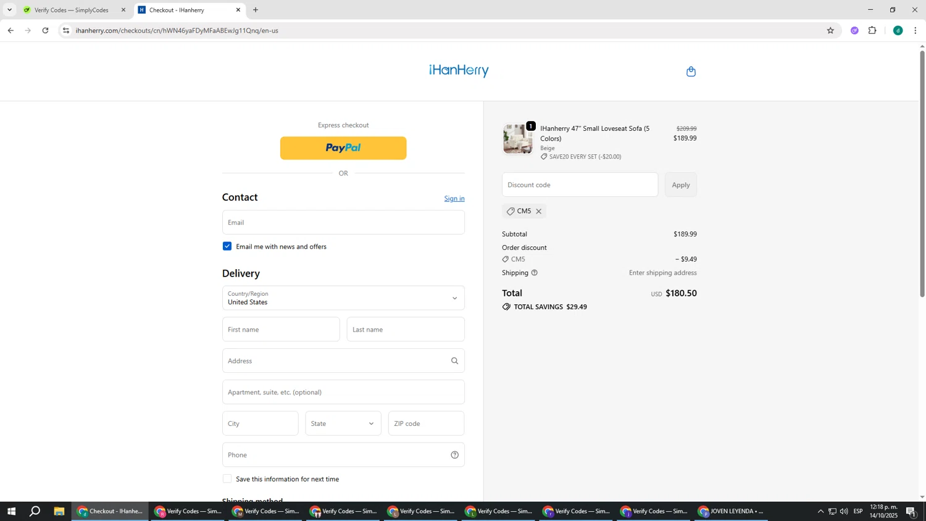Viewport: 926px width, 521px height.
Task: Go back to the previous page
Action: pos(10,30)
